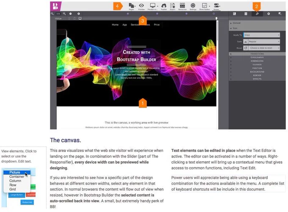Expand the Element section

(257, 23)
